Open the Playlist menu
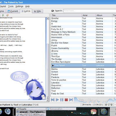The width and height of the screenshot is (116, 116). [x=3, y=6]
